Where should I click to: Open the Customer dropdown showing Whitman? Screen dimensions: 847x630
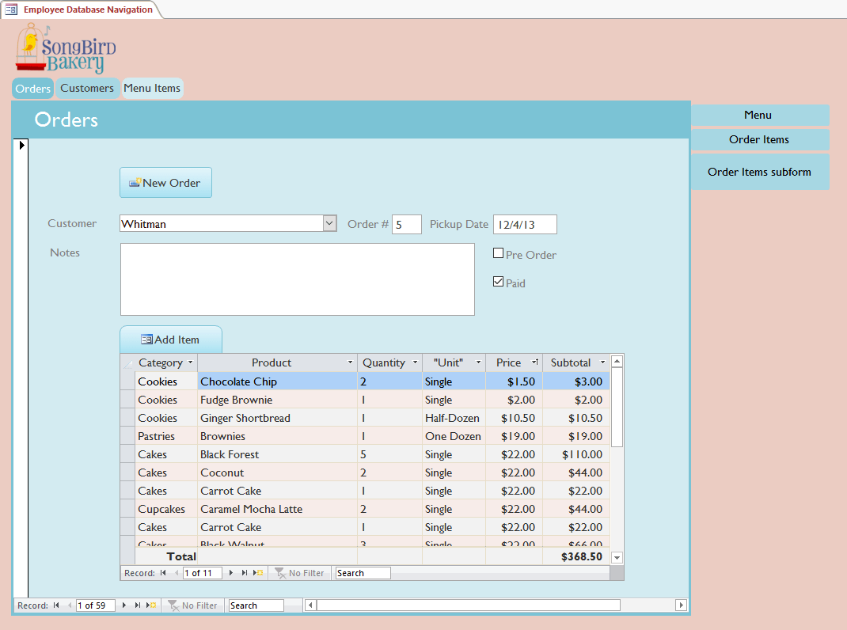coord(329,223)
